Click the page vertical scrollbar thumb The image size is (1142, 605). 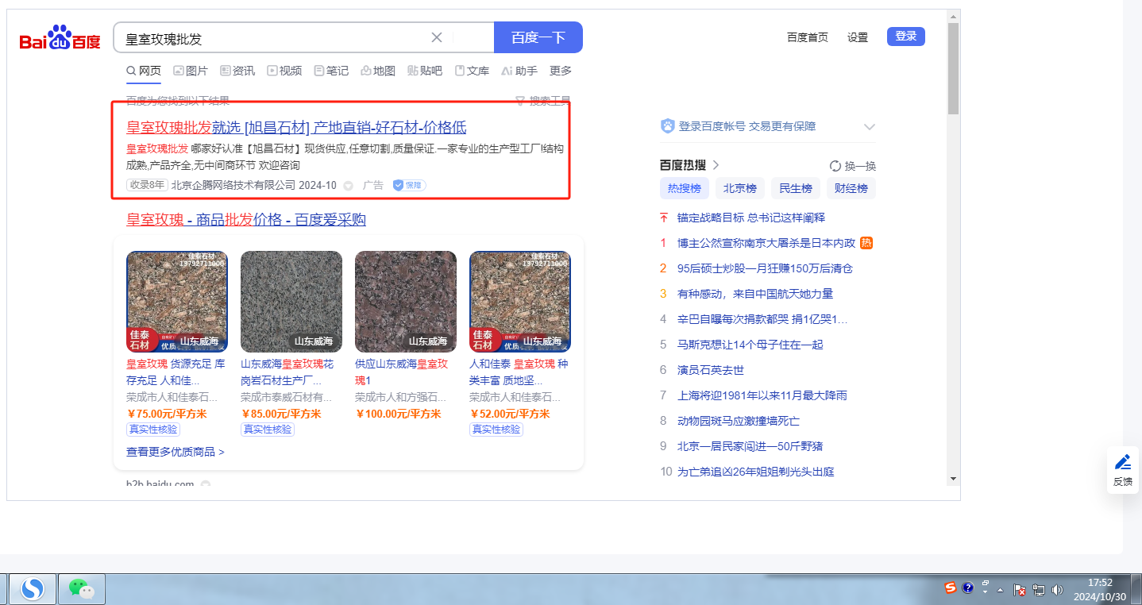(x=953, y=67)
